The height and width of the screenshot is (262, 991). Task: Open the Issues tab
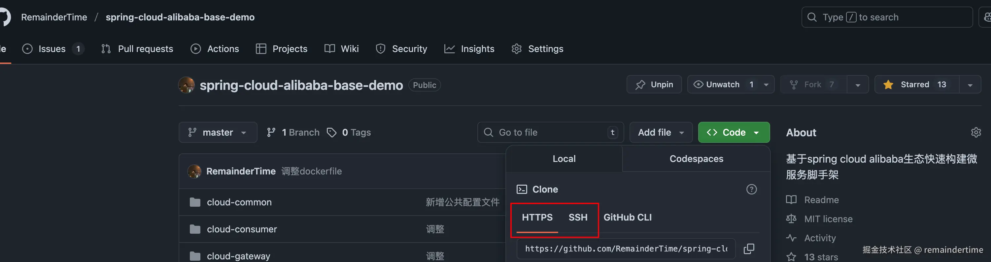click(x=53, y=49)
